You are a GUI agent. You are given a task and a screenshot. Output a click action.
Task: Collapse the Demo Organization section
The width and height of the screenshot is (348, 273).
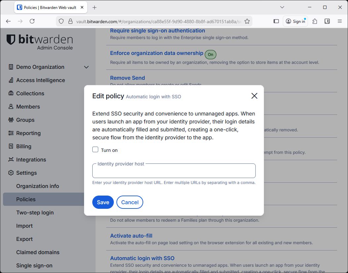click(86, 67)
